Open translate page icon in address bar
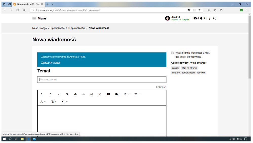This screenshot has width=253, height=143. 189,10
